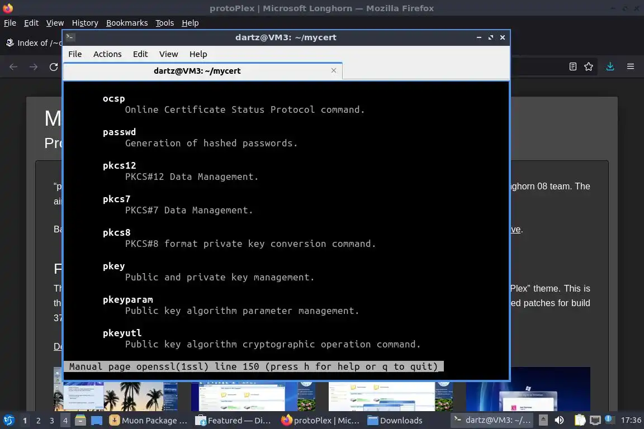Click 'pkcs12' entry in the man page
The height and width of the screenshot is (429, 644).
tap(119, 165)
